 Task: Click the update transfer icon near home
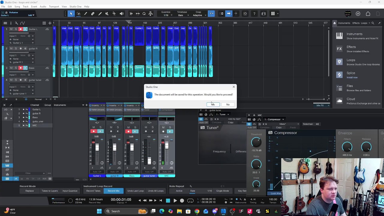pyautogui.click(x=358, y=13)
